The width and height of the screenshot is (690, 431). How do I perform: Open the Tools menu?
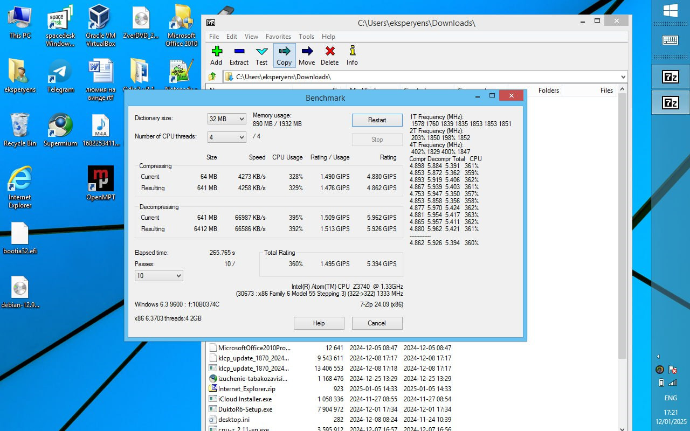tap(306, 37)
